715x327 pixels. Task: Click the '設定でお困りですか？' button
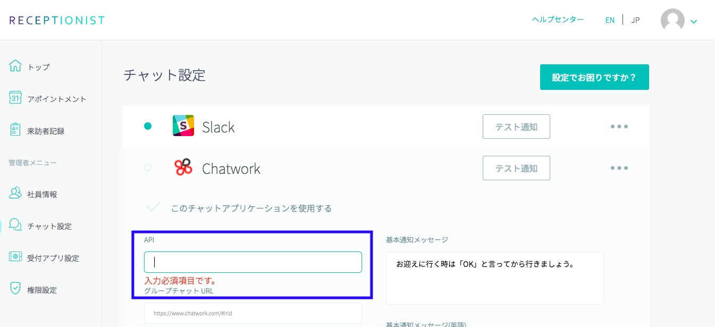(x=594, y=77)
